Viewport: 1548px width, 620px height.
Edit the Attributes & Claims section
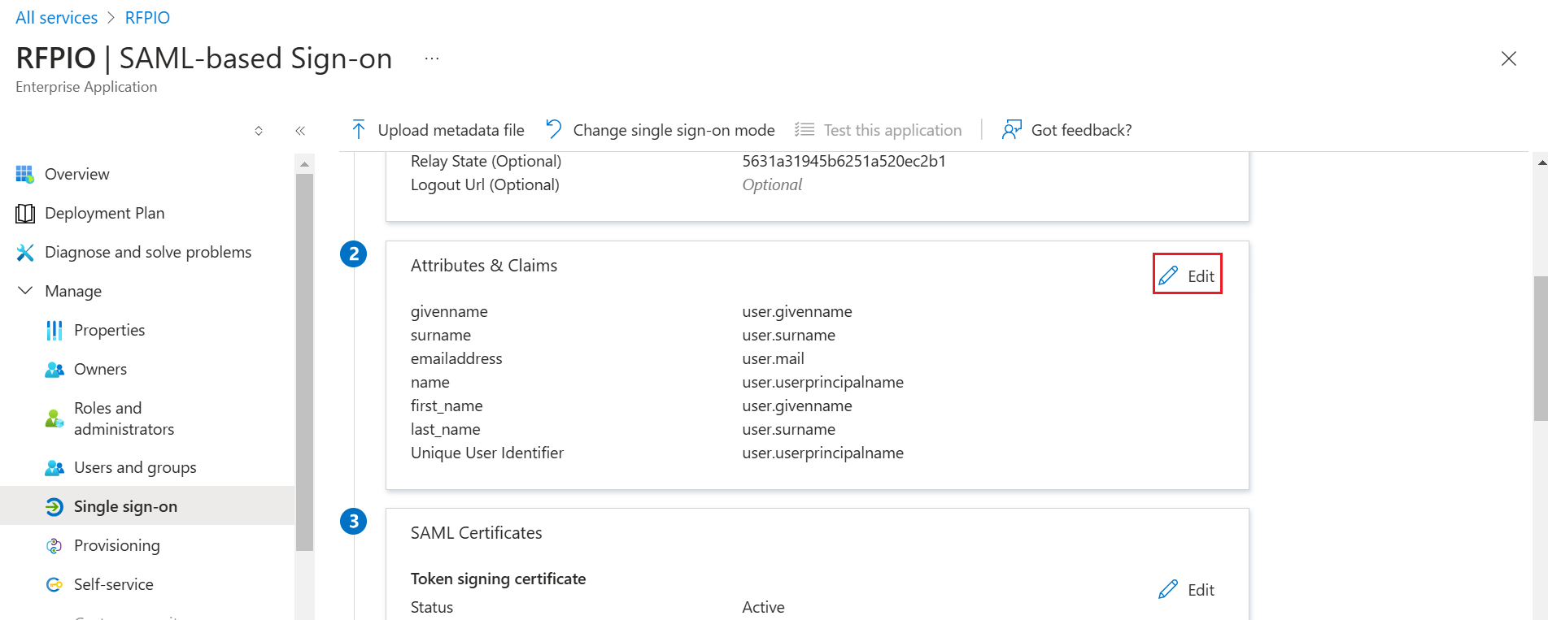pos(1187,274)
